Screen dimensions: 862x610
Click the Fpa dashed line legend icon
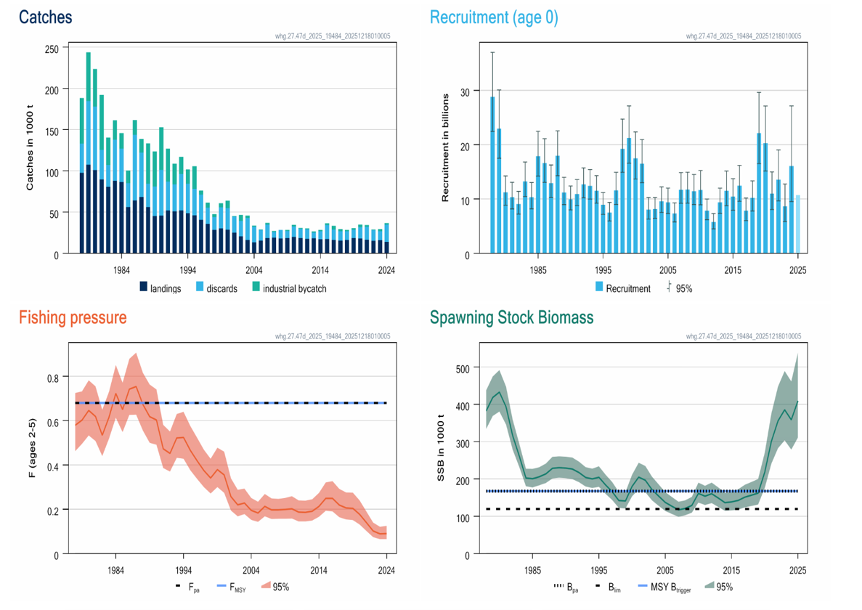178,587
